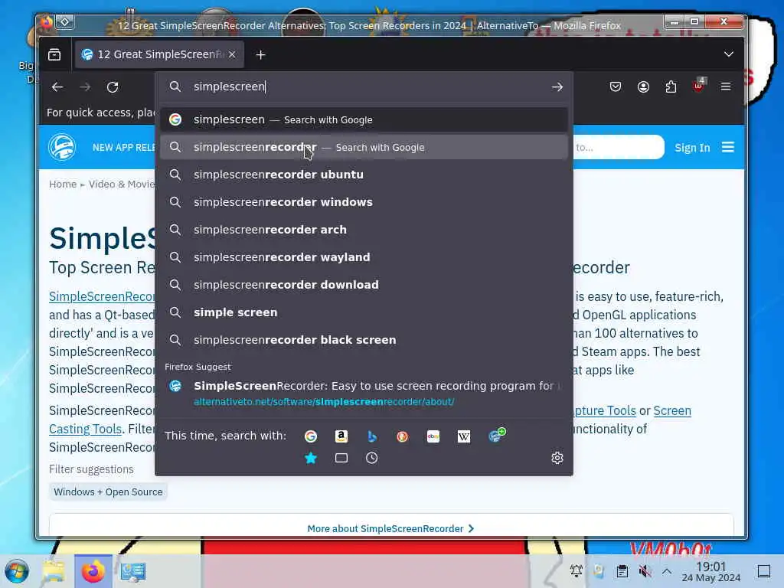Pick 'simplescreenrecorder windows' suggestion
The height and width of the screenshot is (588, 784).
[x=364, y=202]
